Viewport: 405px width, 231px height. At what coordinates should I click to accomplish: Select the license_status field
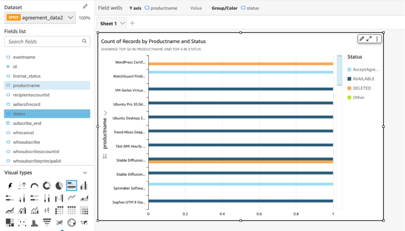[x=28, y=76]
